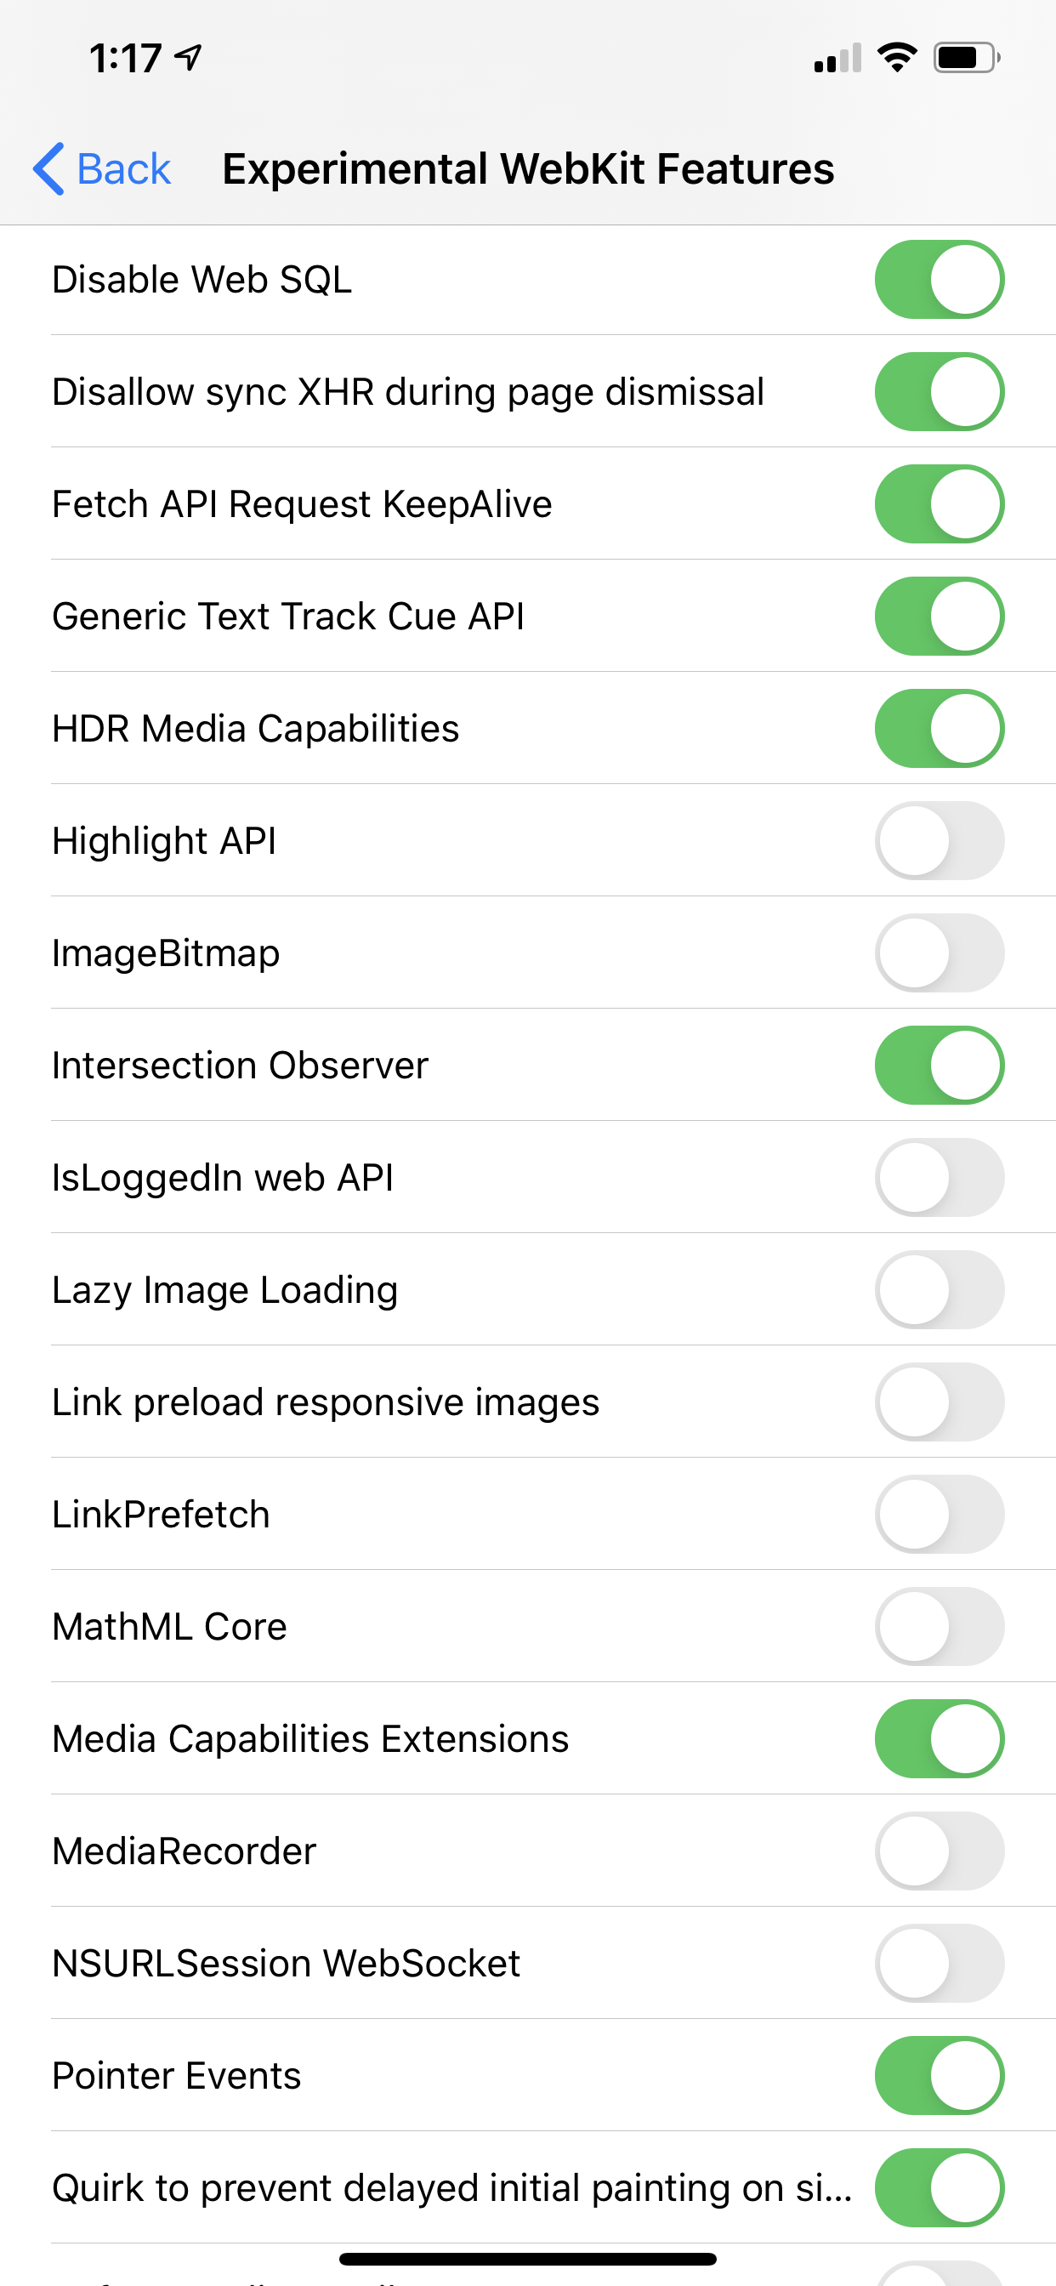Image resolution: width=1056 pixels, height=2286 pixels.
Task: Switch off Generic Text Track Cue API
Action: tap(939, 616)
